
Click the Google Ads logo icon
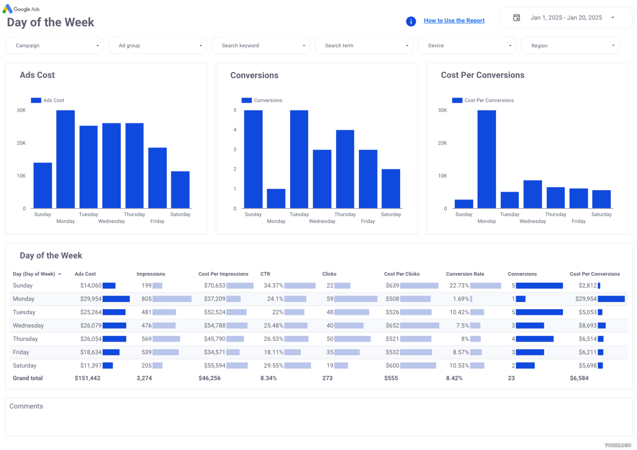7,9
